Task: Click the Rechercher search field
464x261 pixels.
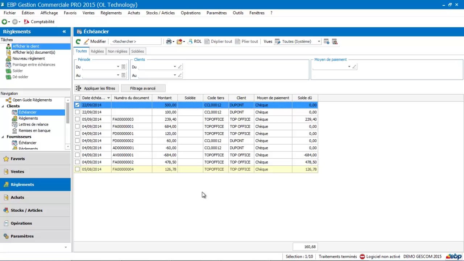Action: point(135,41)
